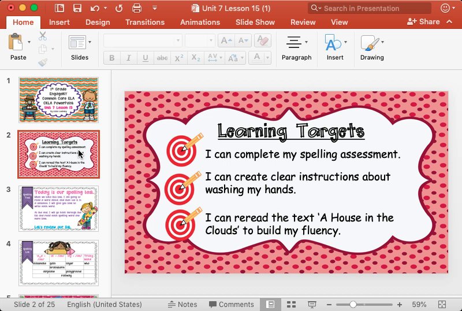This screenshot has width=462, height=311.
Task: Switch to Slide Sorter view
Action: (291, 304)
